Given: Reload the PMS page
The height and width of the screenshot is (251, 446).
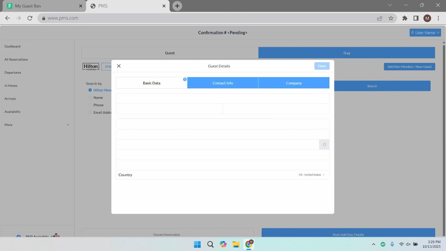Looking at the screenshot, I should click(30, 18).
